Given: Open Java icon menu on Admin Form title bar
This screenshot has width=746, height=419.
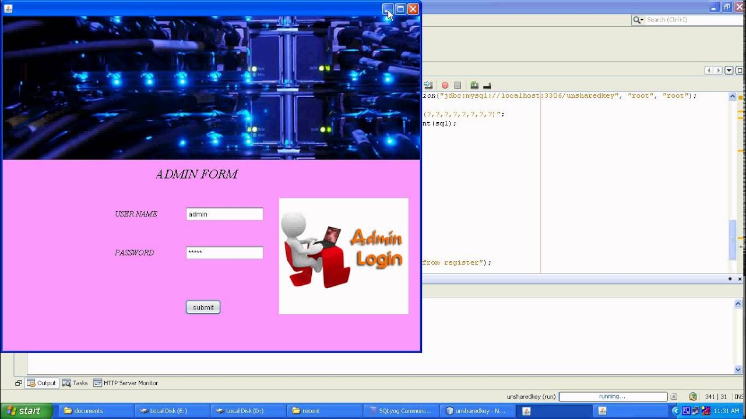Looking at the screenshot, I should (x=8, y=9).
